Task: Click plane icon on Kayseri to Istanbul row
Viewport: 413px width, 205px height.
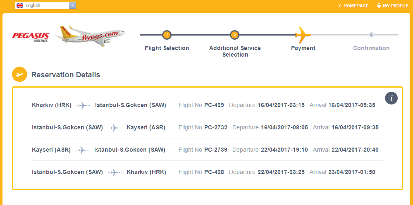Action: pyautogui.click(x=82, y=150)
